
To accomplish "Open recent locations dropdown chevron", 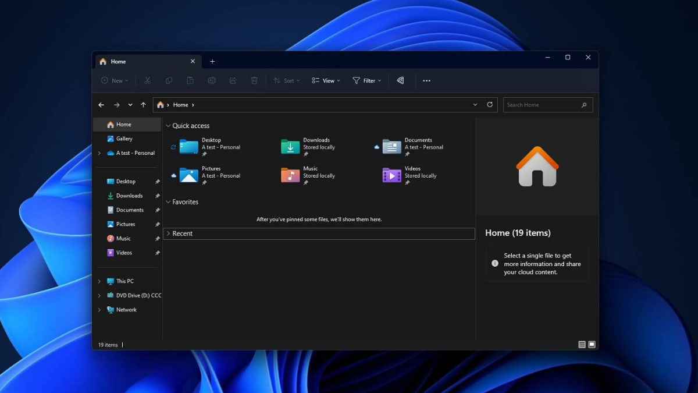I will [x=130, y=105].
